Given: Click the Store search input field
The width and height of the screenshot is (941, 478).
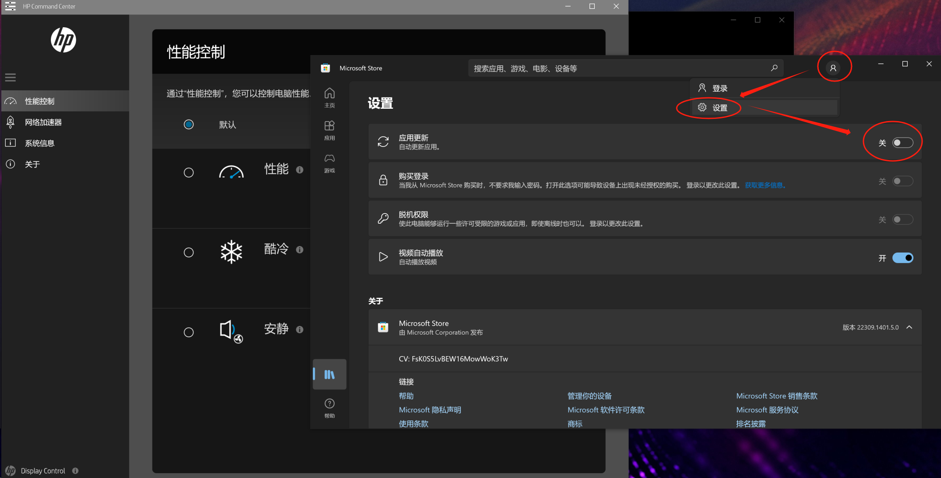Looking at the screenshot, I should point(622,68).
